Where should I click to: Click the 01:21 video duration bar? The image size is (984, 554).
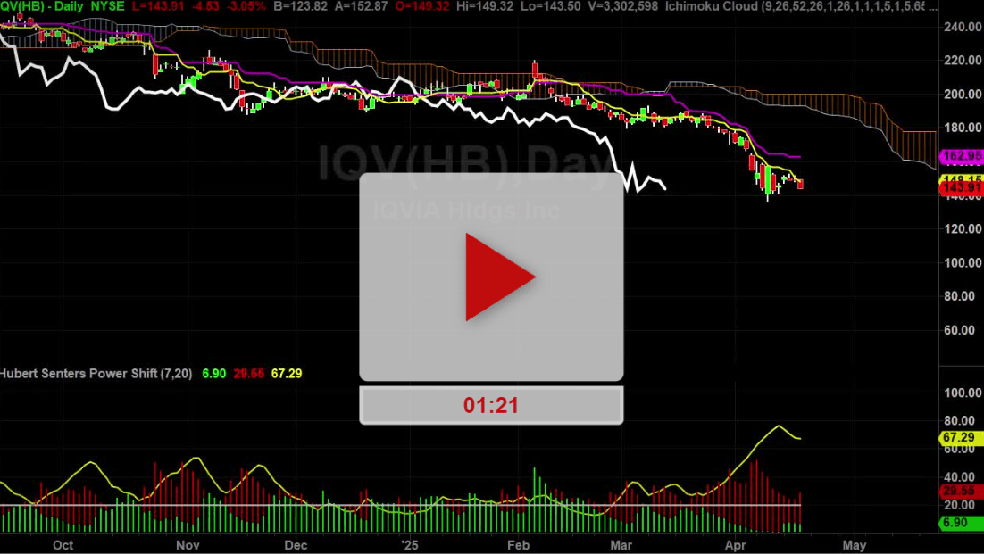(491, 405)
